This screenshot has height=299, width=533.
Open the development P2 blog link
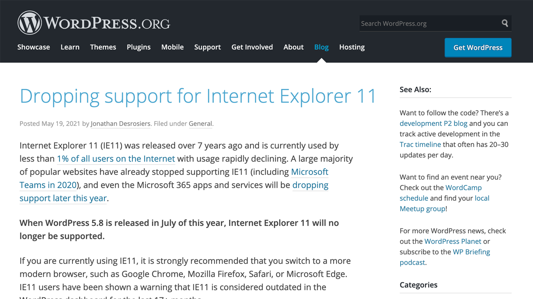[433, 123]
